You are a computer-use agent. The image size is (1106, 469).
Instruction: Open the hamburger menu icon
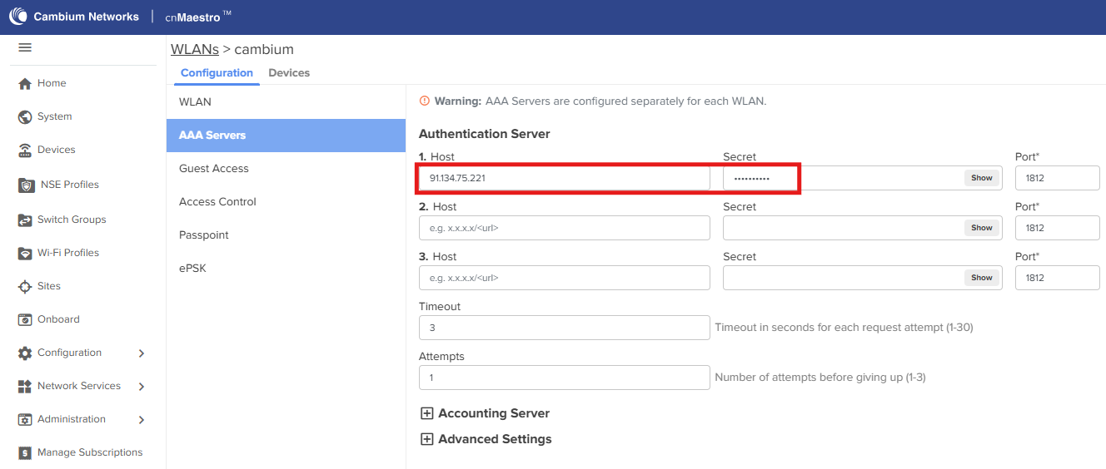(x=25, y=48)
